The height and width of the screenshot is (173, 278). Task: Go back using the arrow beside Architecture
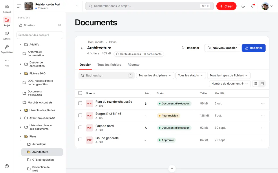point(82,48)
